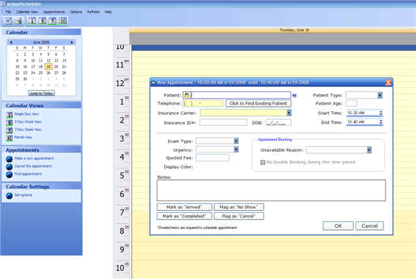
Task: Open Single Day View link
Action: click(27, 114)
